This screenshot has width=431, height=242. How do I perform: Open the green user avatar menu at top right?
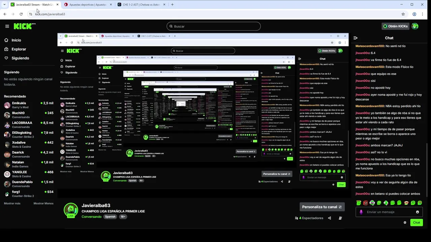click(415, 26)
